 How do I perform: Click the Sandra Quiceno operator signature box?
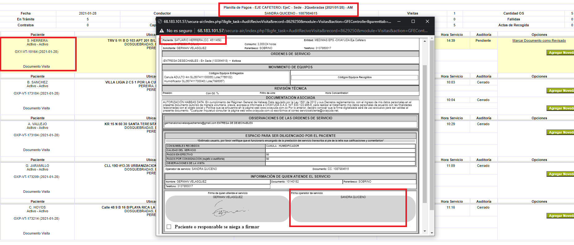coord(353,209)
